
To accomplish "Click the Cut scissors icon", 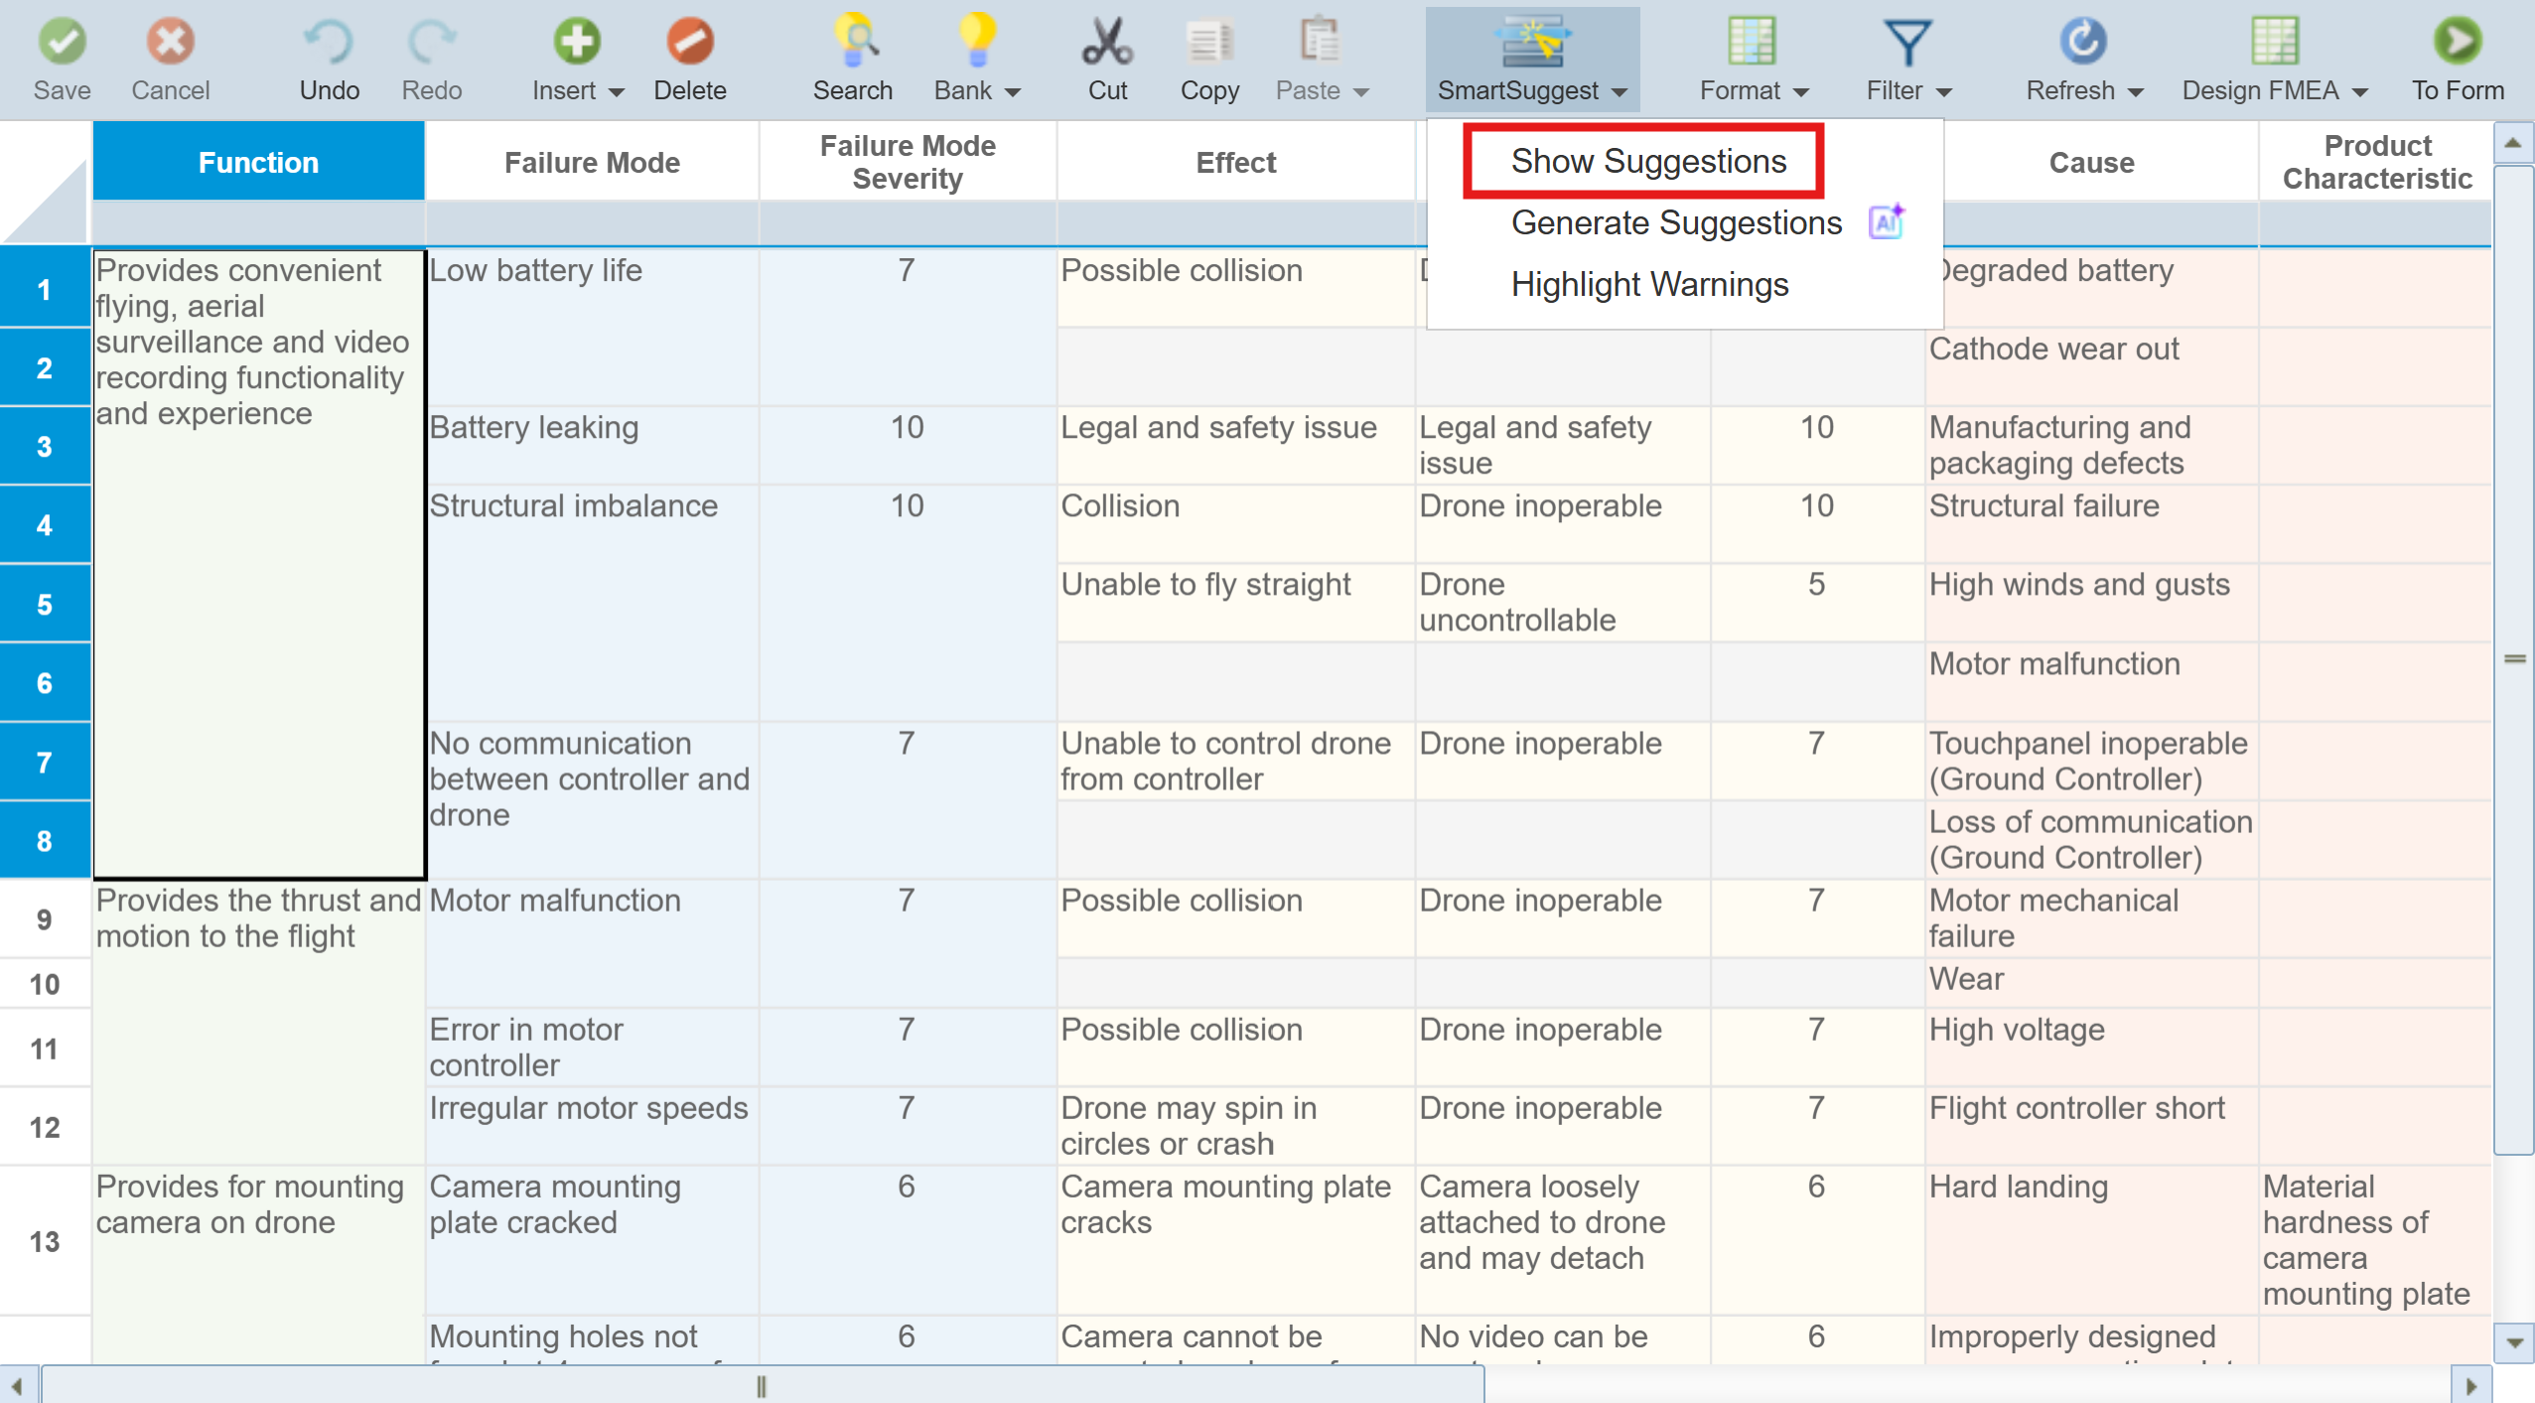I will click(x=1107, y=42).
